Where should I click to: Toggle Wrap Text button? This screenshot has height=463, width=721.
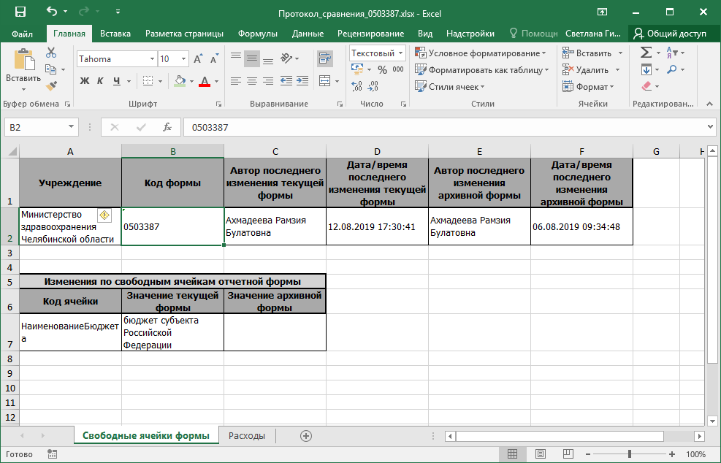tap(324, 58)
